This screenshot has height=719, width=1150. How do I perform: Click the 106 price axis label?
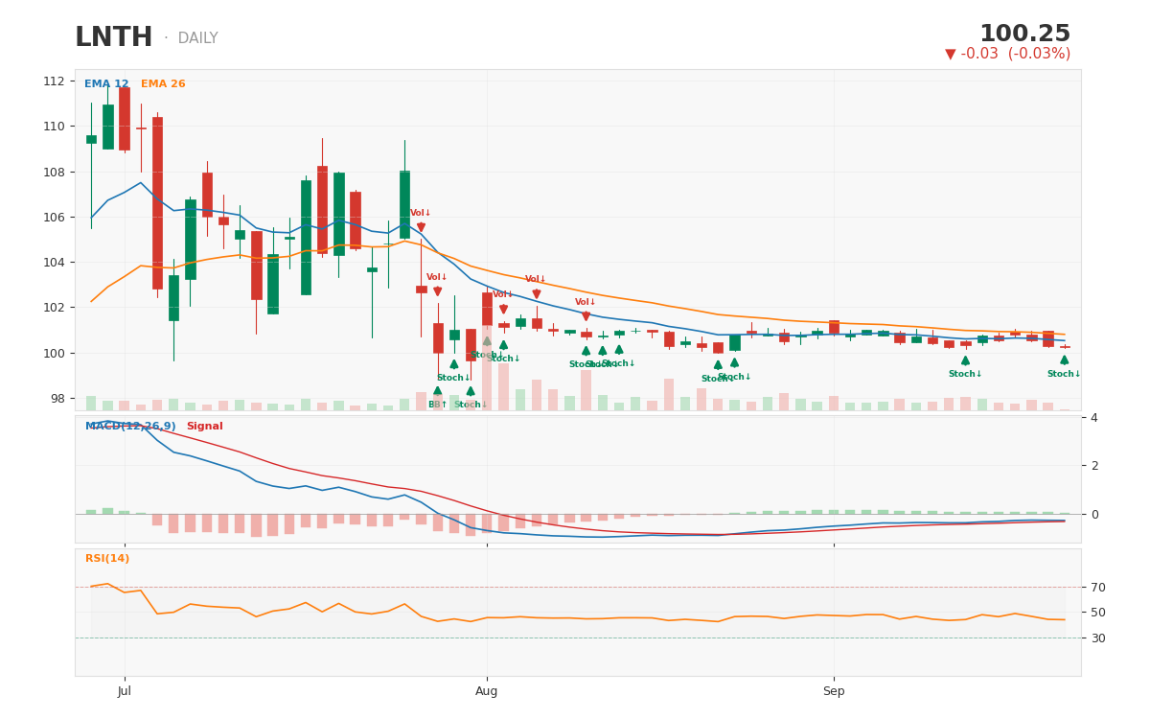[x=54, y=218]
